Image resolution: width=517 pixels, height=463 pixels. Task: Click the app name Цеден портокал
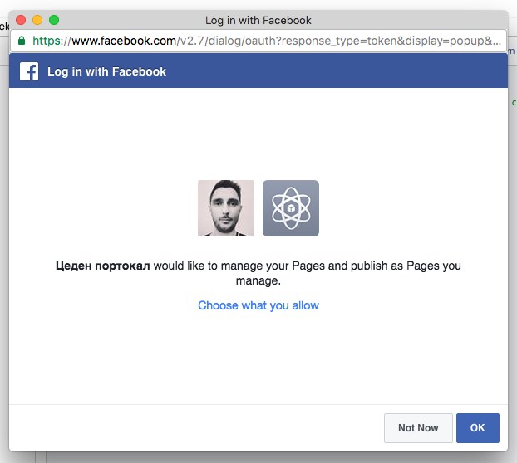coord(102,266)
